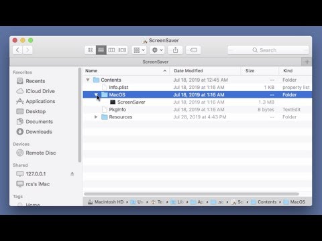This screenshot has width=322, height=241.
Task: Click the 'Jul 28, 2019 at 4:43 PM' date
Action: point(200,116)
